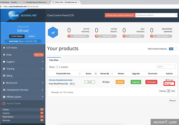
Task: Sort by Renew By column arrows
Action: tap(112, 73)
